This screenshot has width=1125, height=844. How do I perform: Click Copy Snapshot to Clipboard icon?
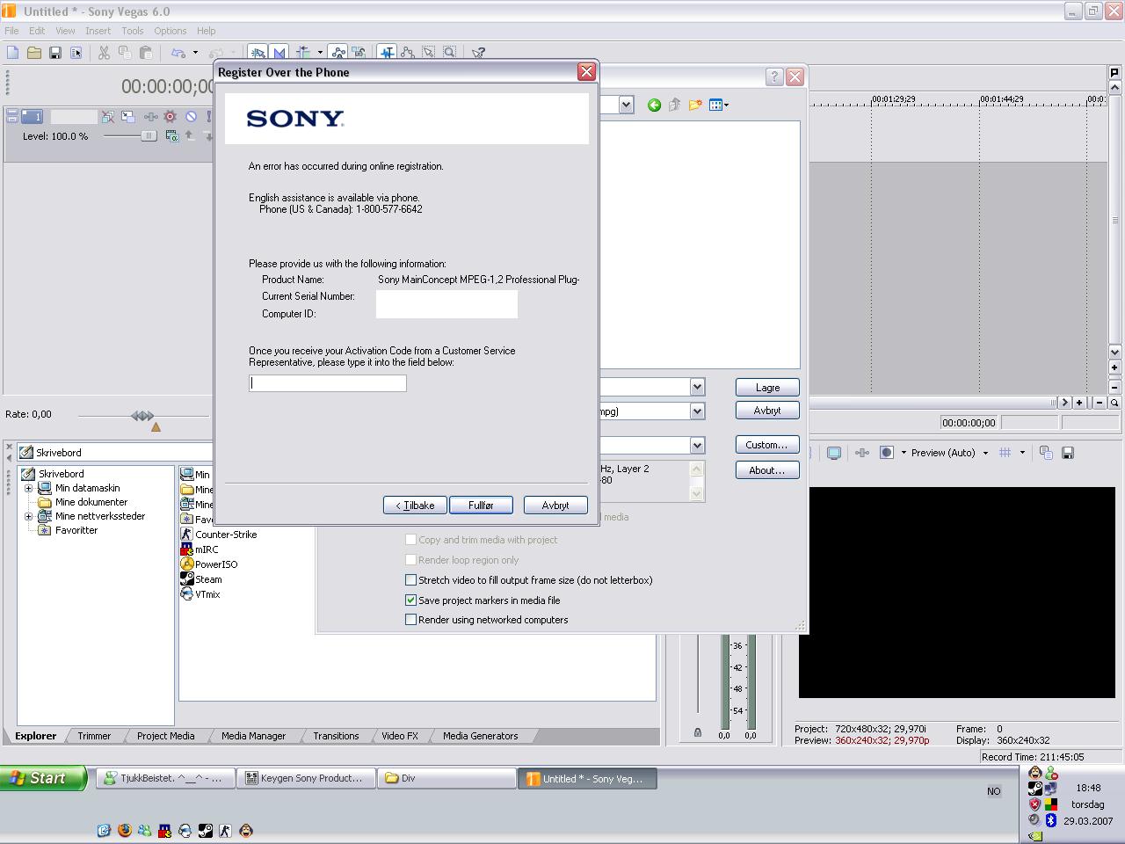click(x=1046, y=453)
